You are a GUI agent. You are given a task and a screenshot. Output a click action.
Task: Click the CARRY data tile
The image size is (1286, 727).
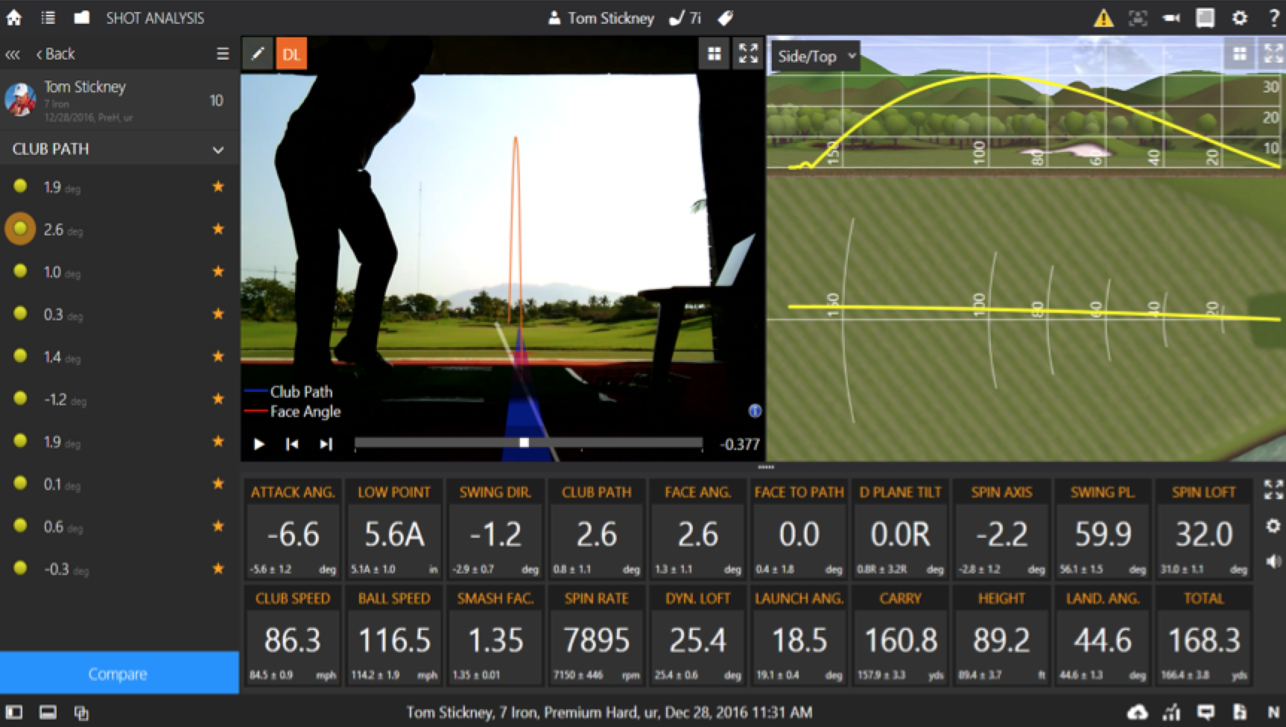coord(900,635)
